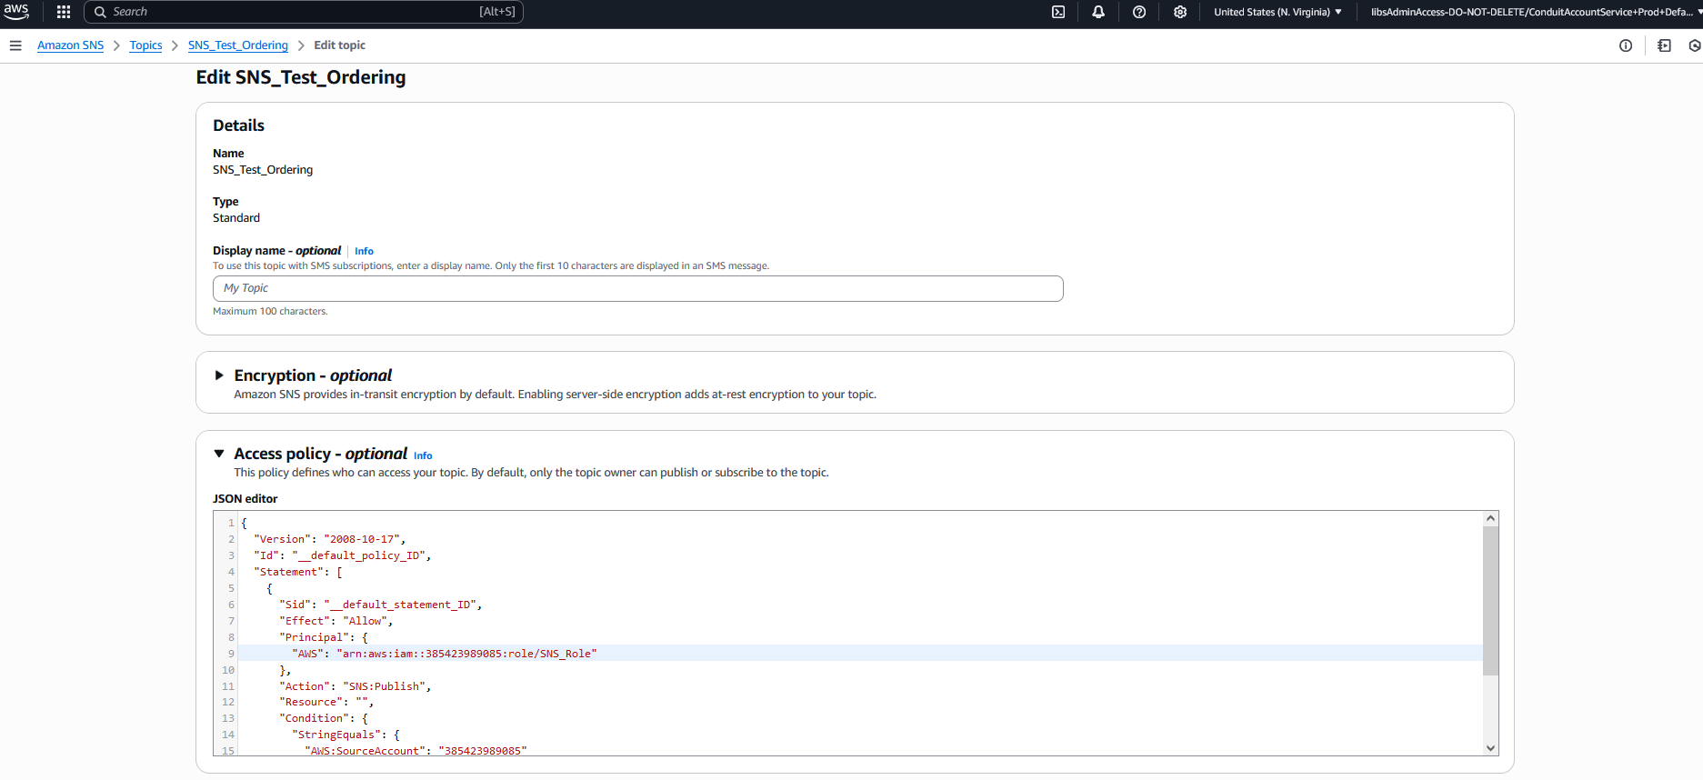Image resolution: width=1703 pixels, height=780 pixels.
Task: Click the "Sid" default statement line
Action: [380, 605]
